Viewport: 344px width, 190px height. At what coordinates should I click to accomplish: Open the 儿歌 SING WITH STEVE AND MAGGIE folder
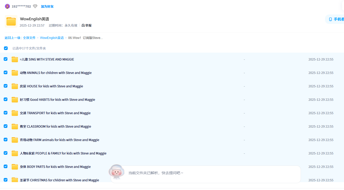pyautogui.click(x=47, y=59)
